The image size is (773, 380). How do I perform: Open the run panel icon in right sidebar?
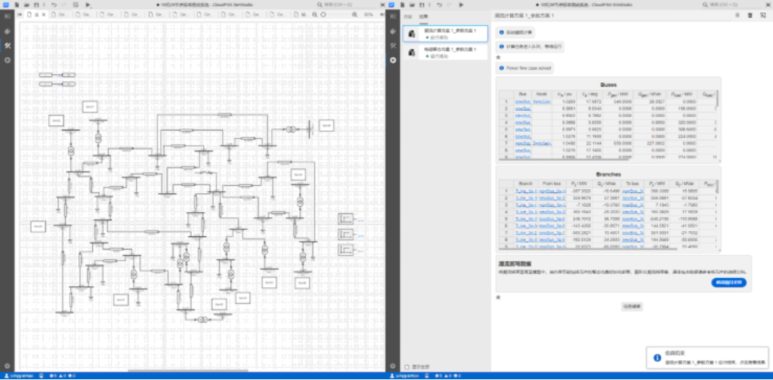[x=393, y=60]
